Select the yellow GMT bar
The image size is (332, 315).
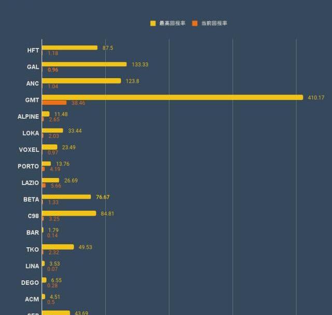tap(172, 98)
